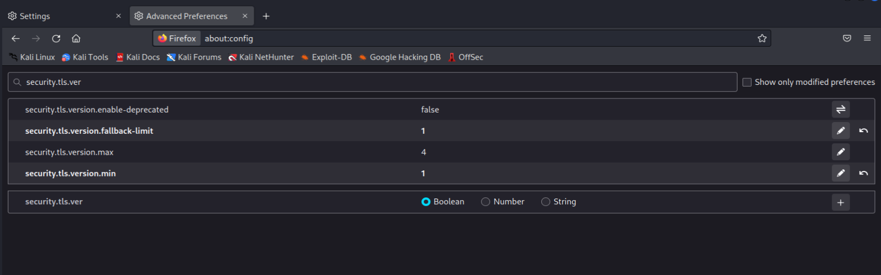Reset security.tls.version.fallback-limit to default
Viewport: 881px width, 275px height.
864,131
